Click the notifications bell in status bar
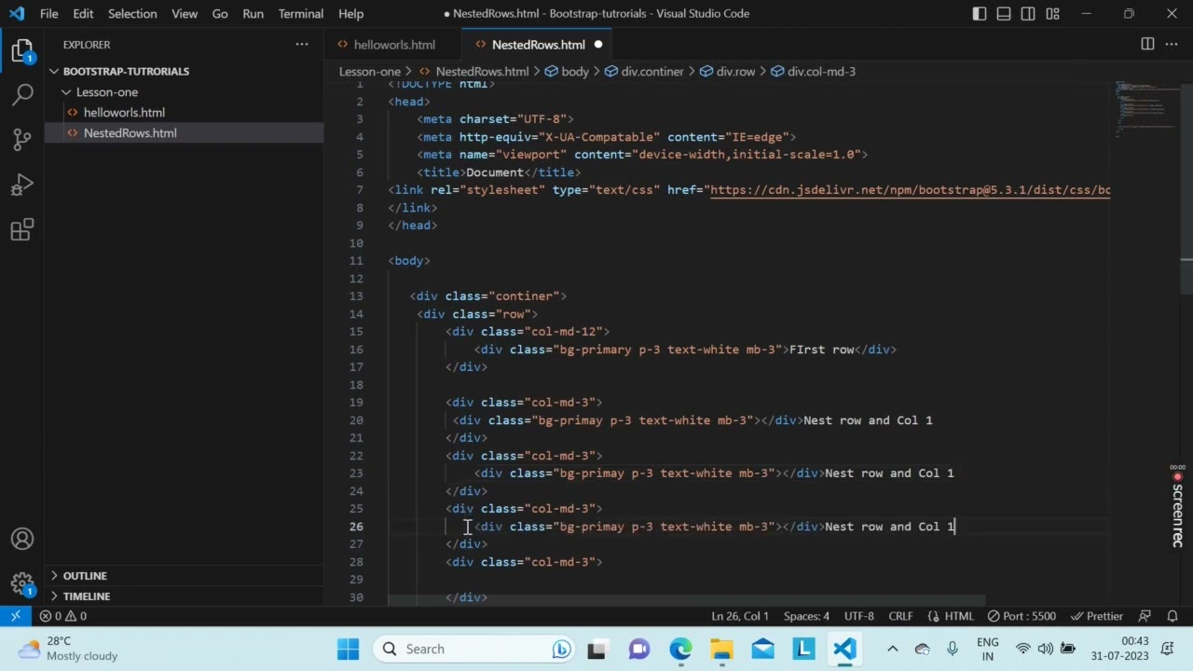The width and height of the screenshot is (1193, 671). (1172, 616)
